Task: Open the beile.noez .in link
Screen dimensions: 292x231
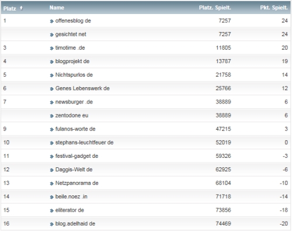Action: pyautogui.click(x=71, y=196)
